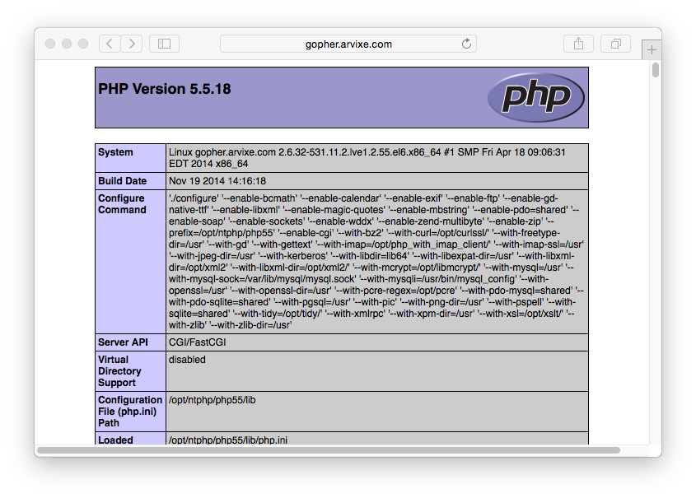Click the /opt/ntphp/php55/lib path value
Viewport: 696px width, 498px height.
click(213, 400)
